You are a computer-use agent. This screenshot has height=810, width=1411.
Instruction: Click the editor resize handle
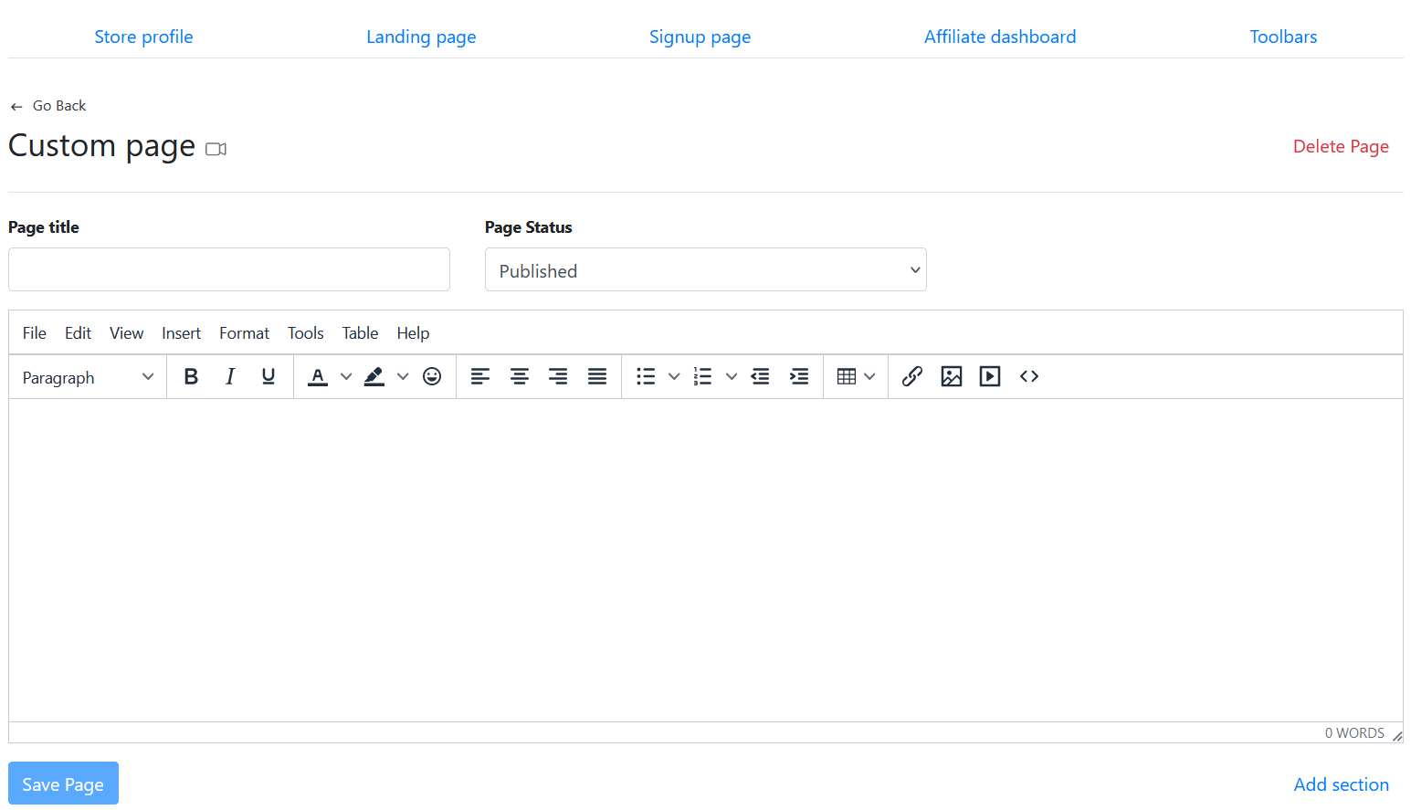[x=1396, y=735]
